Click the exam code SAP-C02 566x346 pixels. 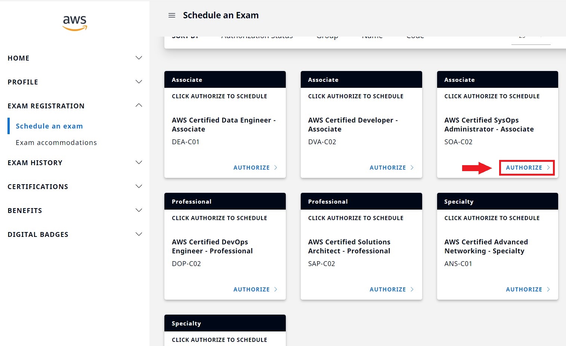pyautogui.click(x=322, y=264)
